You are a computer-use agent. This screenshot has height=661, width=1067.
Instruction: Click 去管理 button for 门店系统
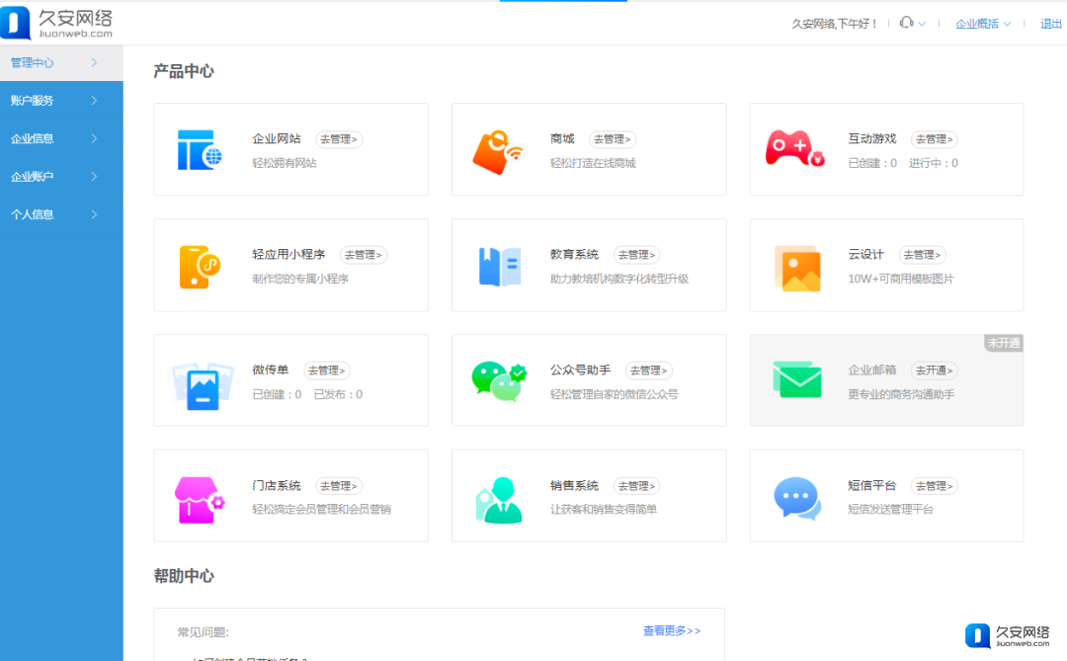click(x=339, y=486)
